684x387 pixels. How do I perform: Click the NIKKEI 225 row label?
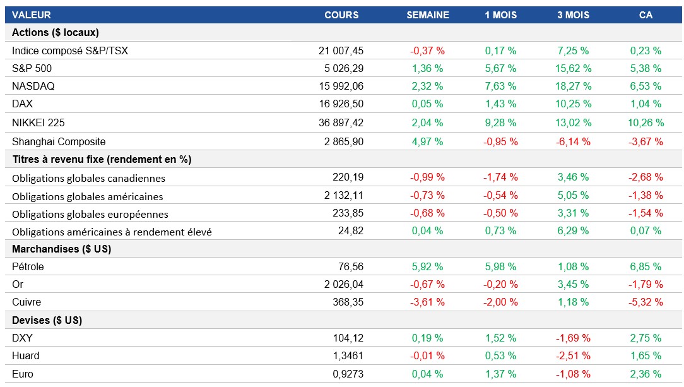38,122
